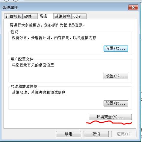Open performance 设置(S) button
Image resolution: width=142 pixels, height=142 pixels.
pos(116,49)
